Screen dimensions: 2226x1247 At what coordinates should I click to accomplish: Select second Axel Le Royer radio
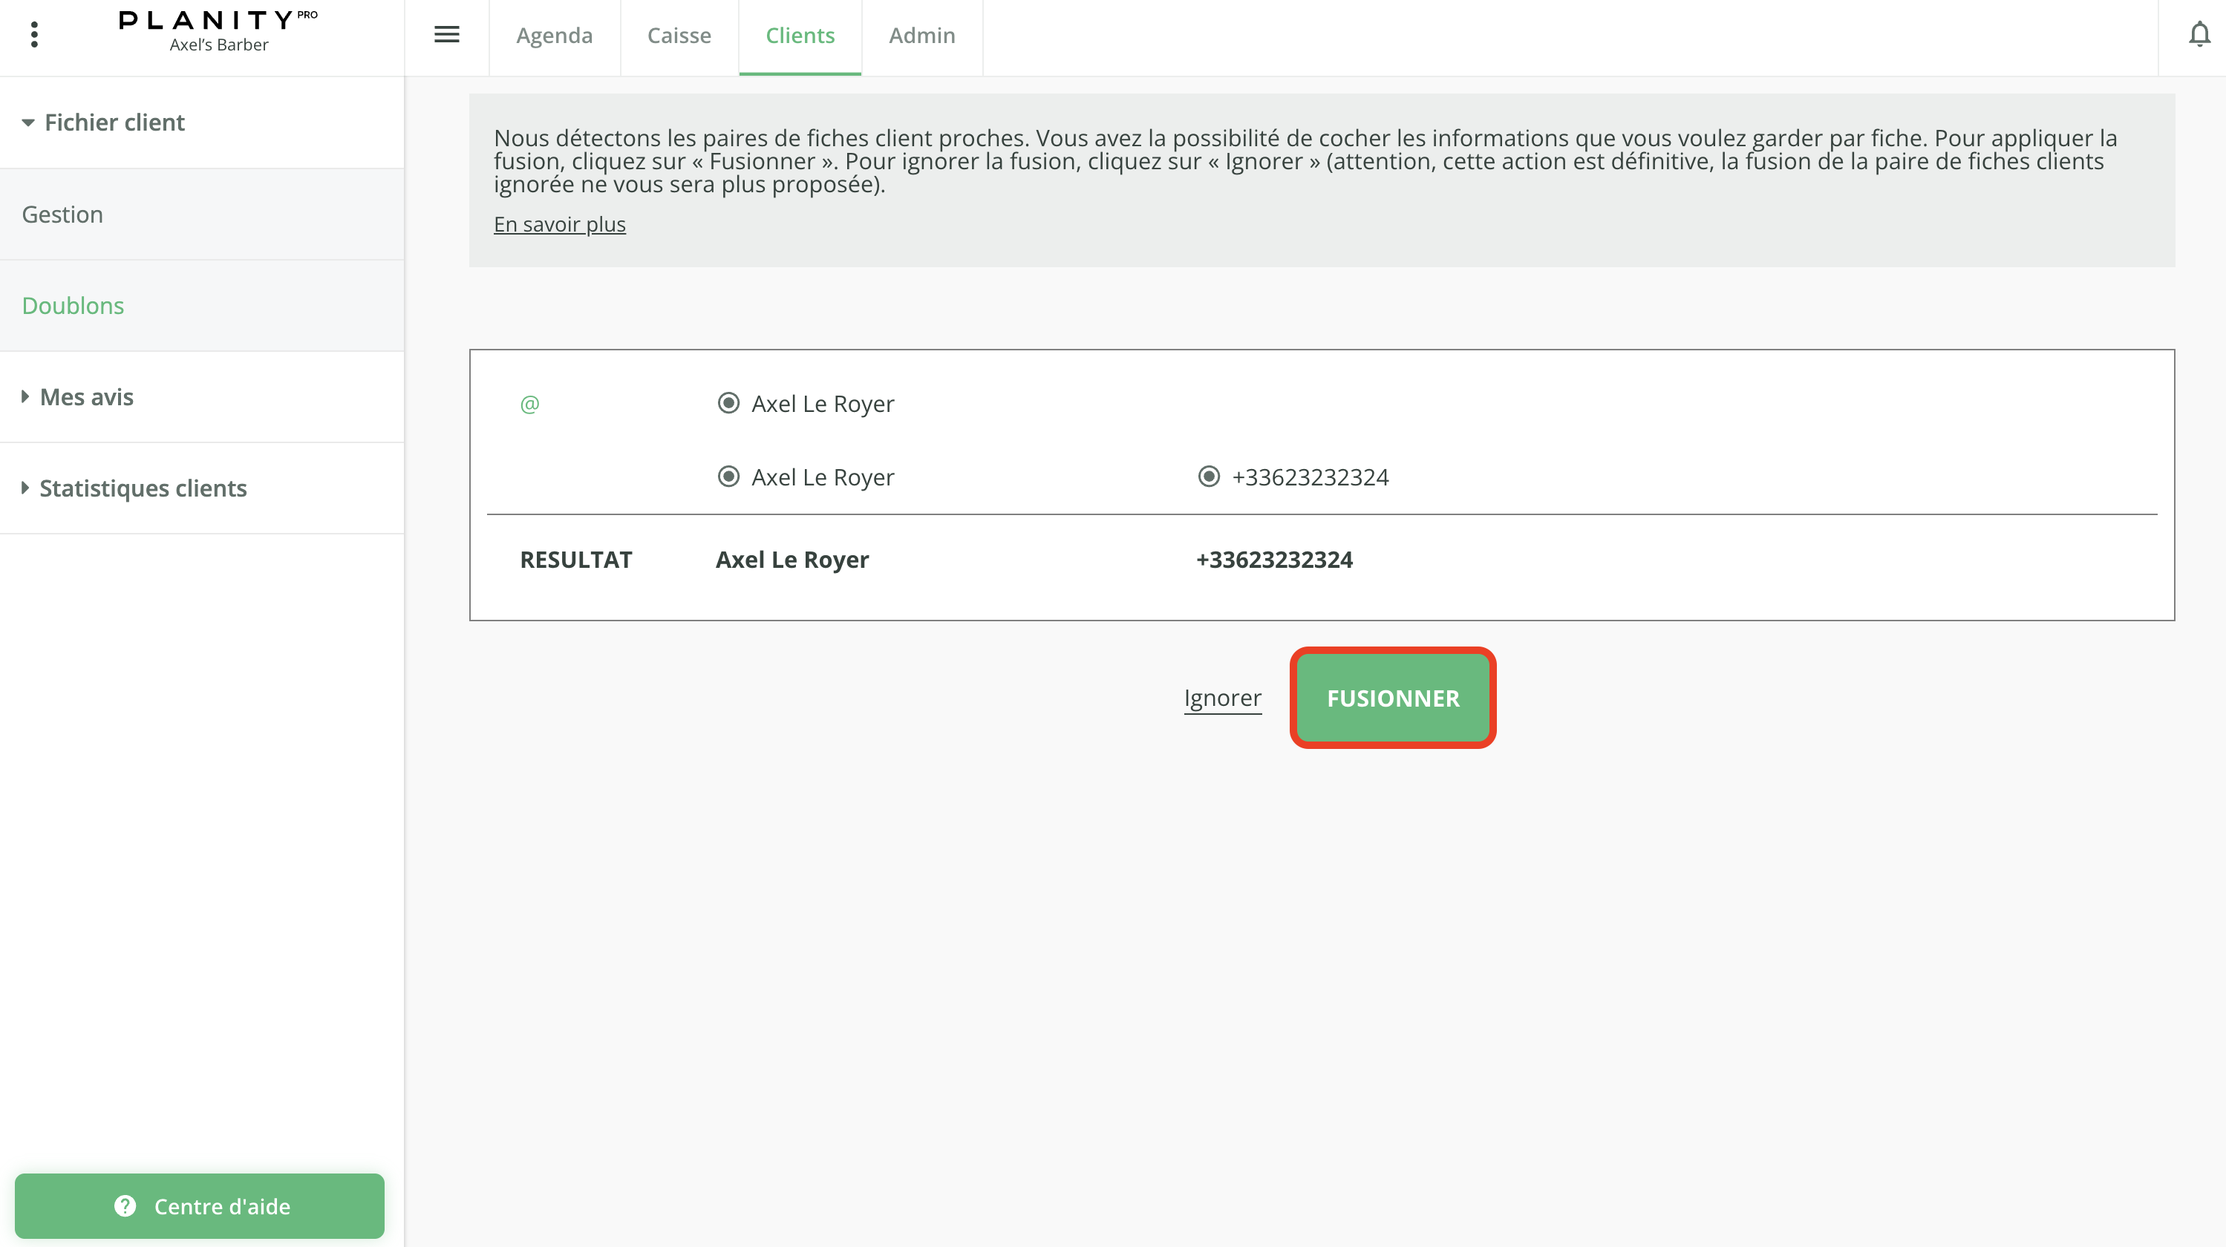728,477
